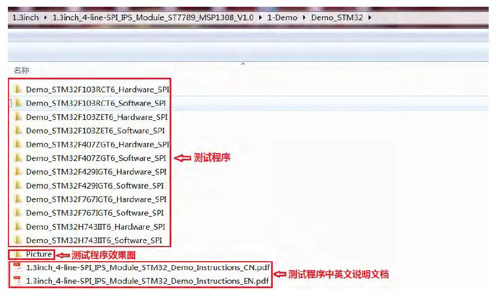The image size is (496, 300).
Task: Click the Demo_STM32F429IGT6_Hardware_SPI folder icon
Action: (x=18, y=172)
